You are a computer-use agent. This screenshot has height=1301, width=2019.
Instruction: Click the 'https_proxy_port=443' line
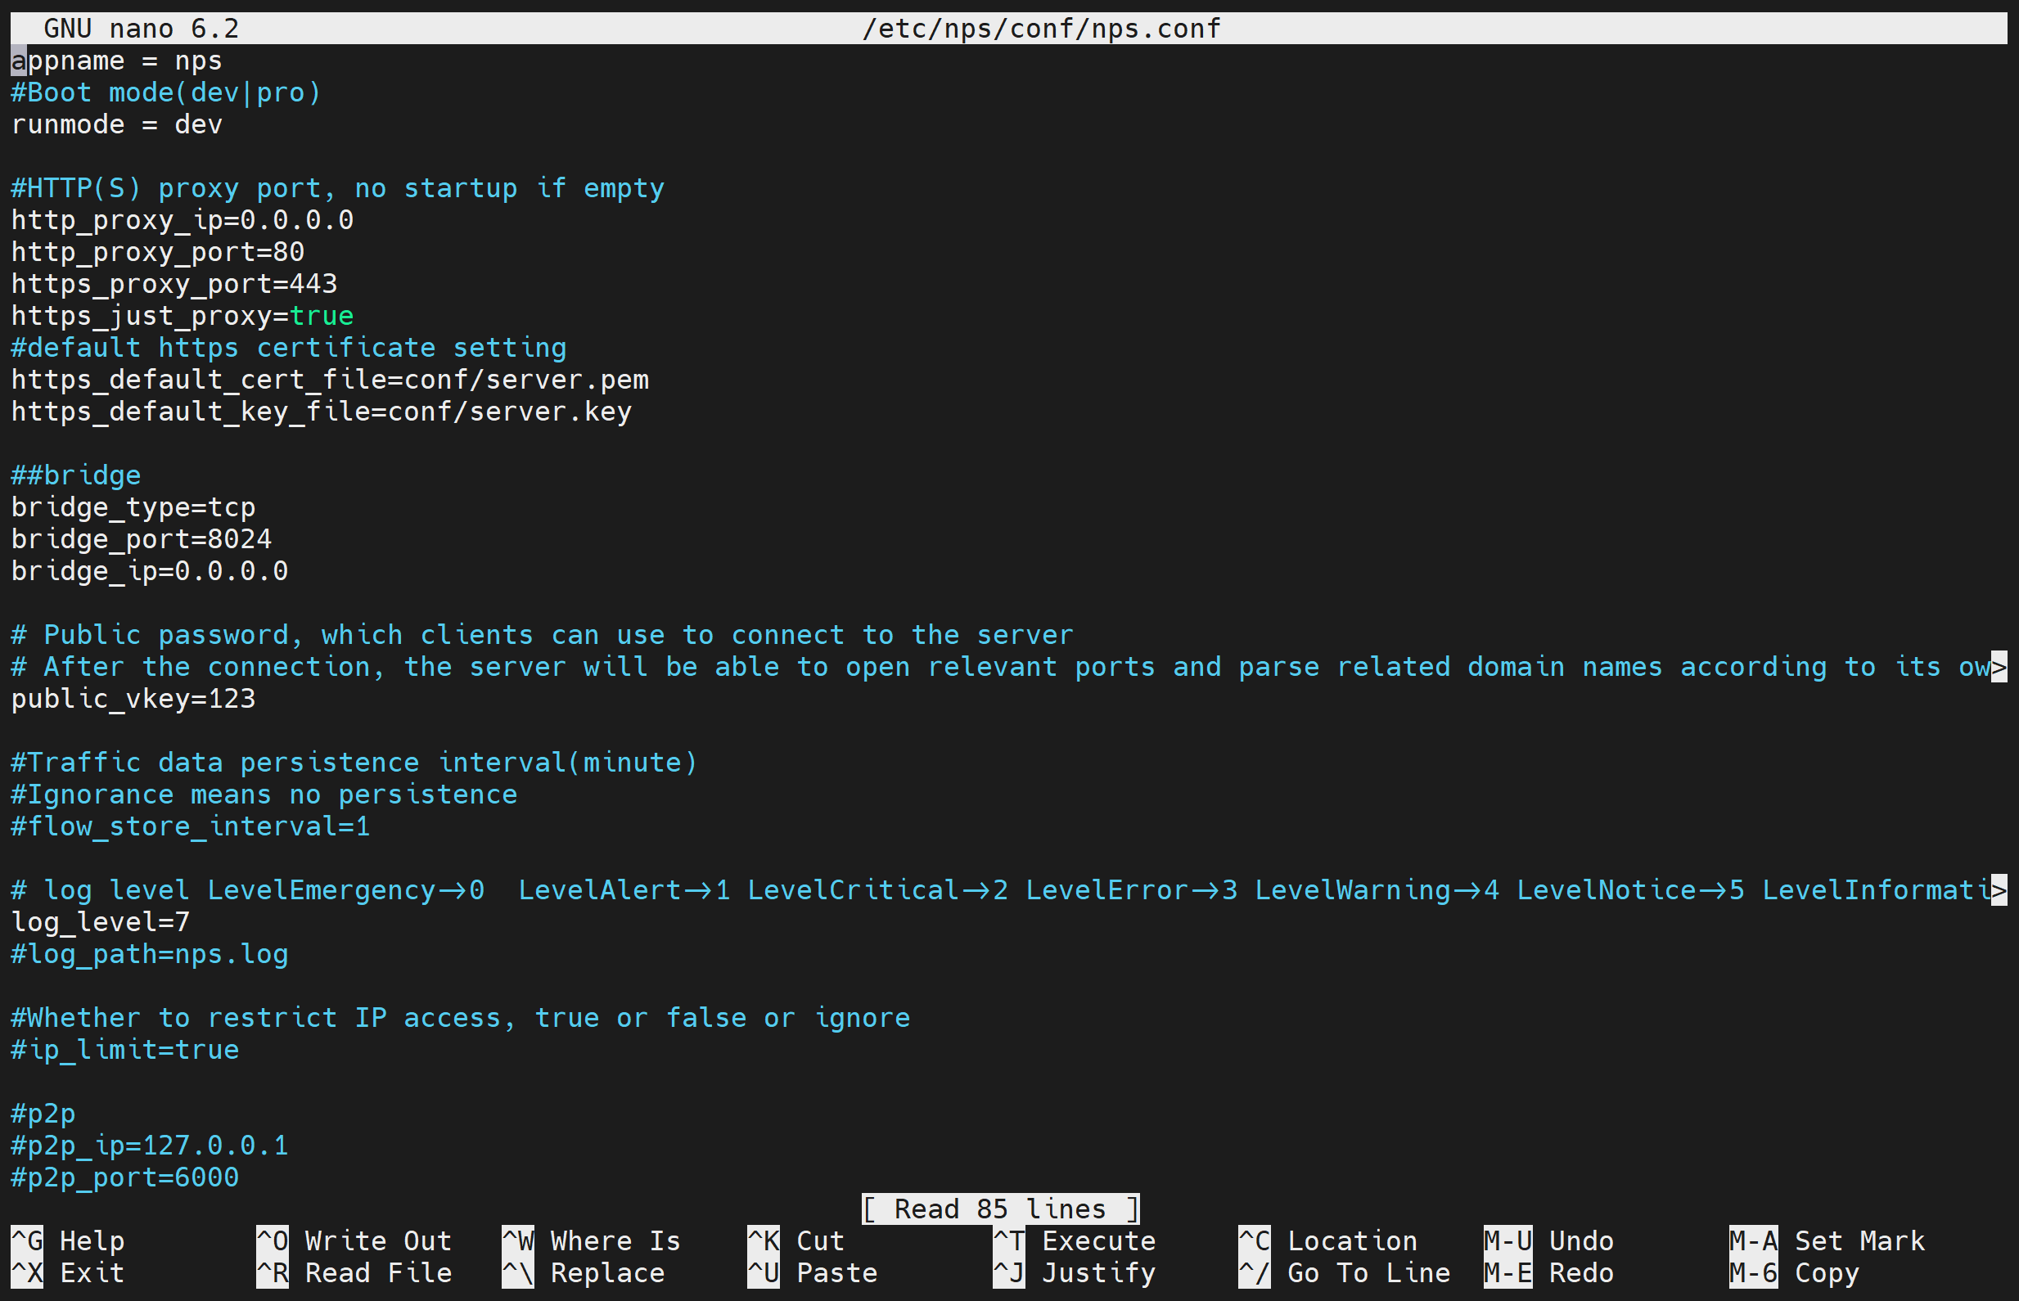point(174,284)
